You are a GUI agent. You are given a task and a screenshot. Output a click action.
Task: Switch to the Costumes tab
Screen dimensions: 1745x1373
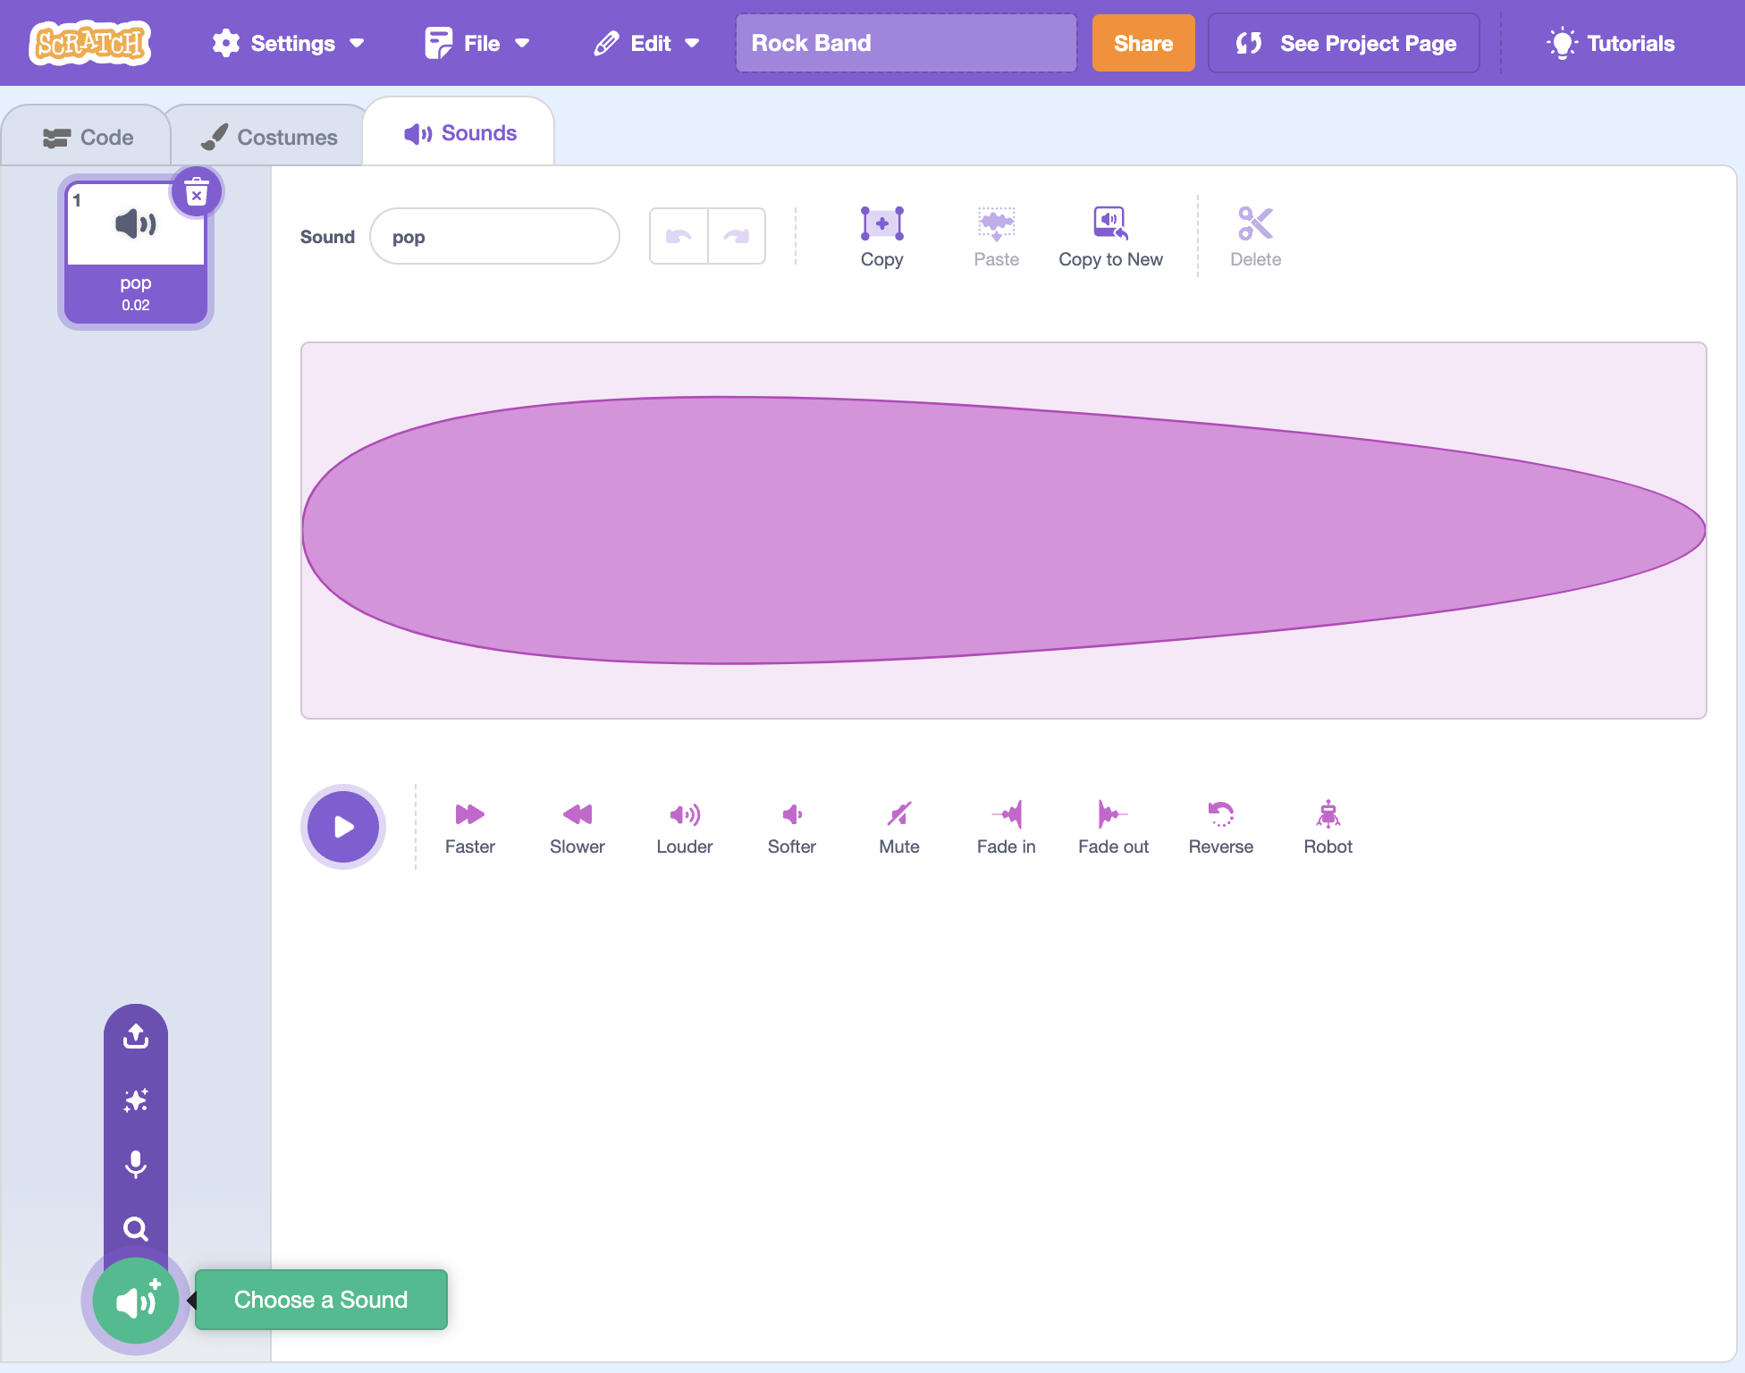[x=267, y=135]
